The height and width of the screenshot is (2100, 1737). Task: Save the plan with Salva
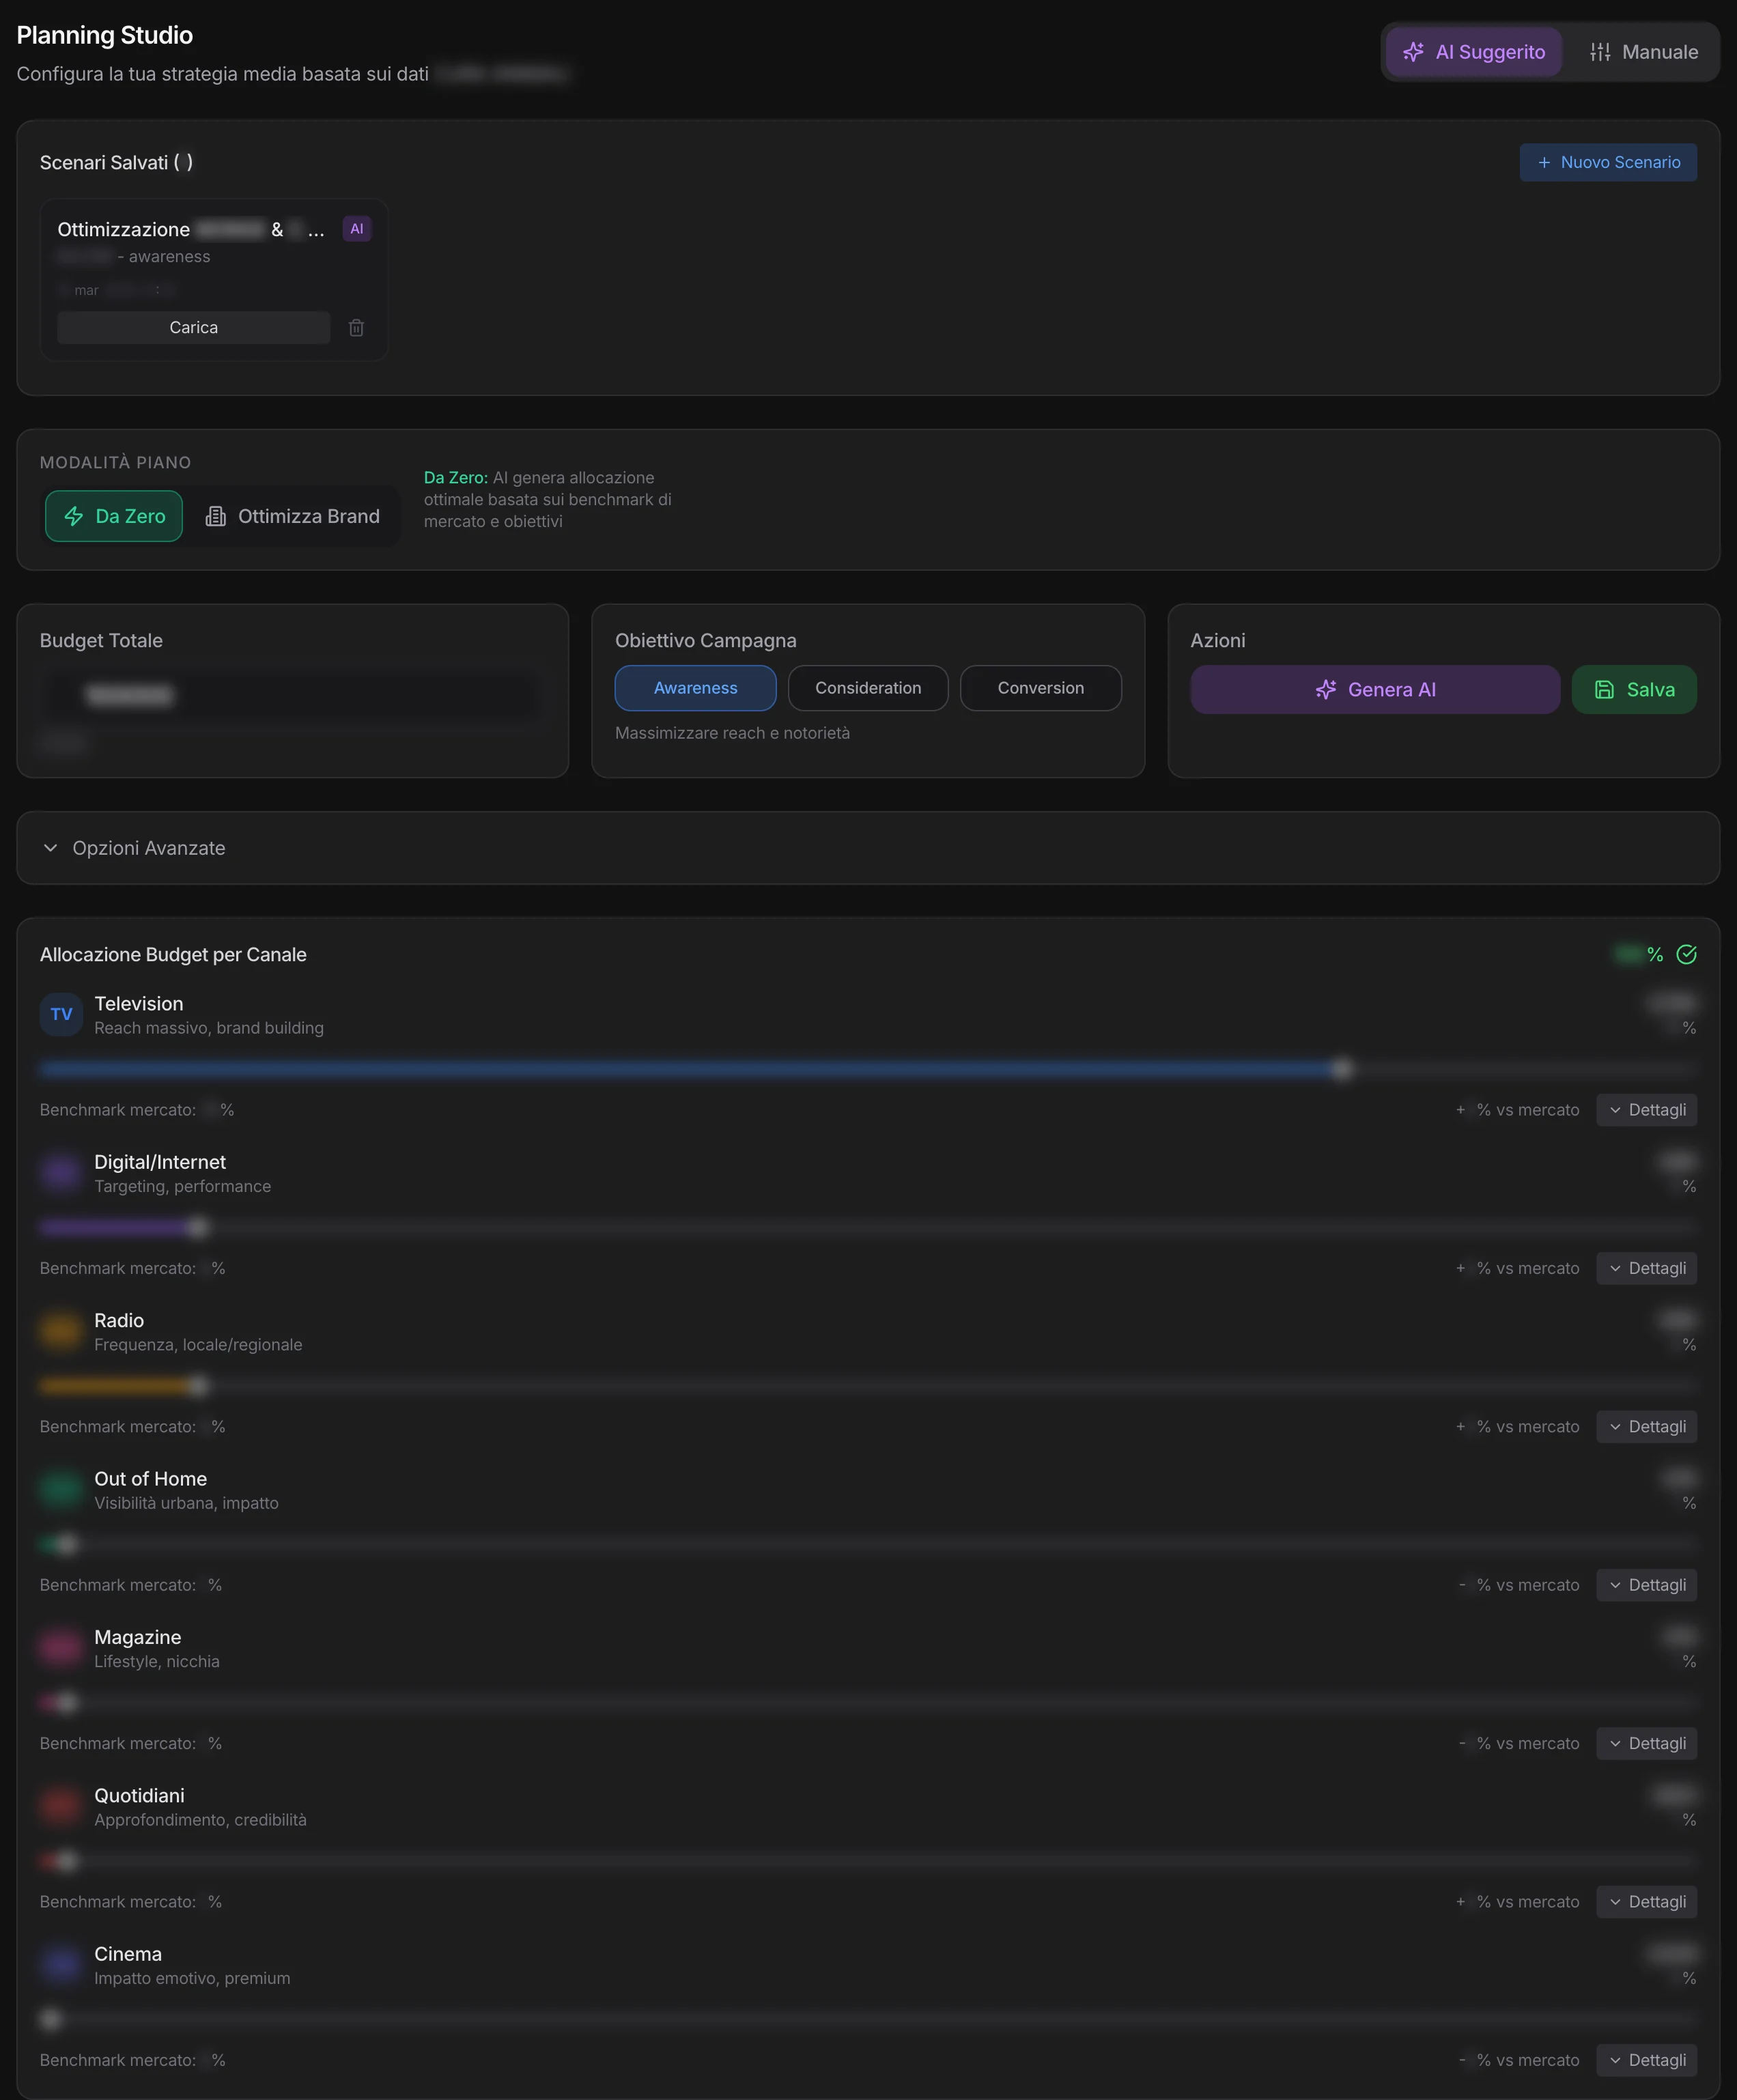1634,689
